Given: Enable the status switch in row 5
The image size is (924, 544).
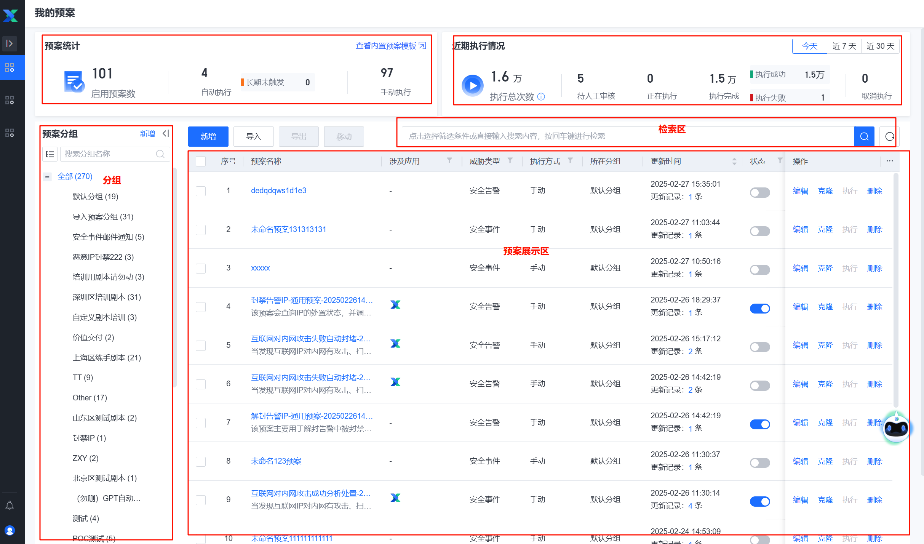Looking at the screenshot, I should [760, 347].
